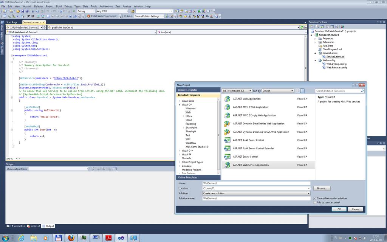Image resolution: width=387 pixels, height=242 pixels.
Task: Collapse the Incr method outline toggle
Action: 12,130
